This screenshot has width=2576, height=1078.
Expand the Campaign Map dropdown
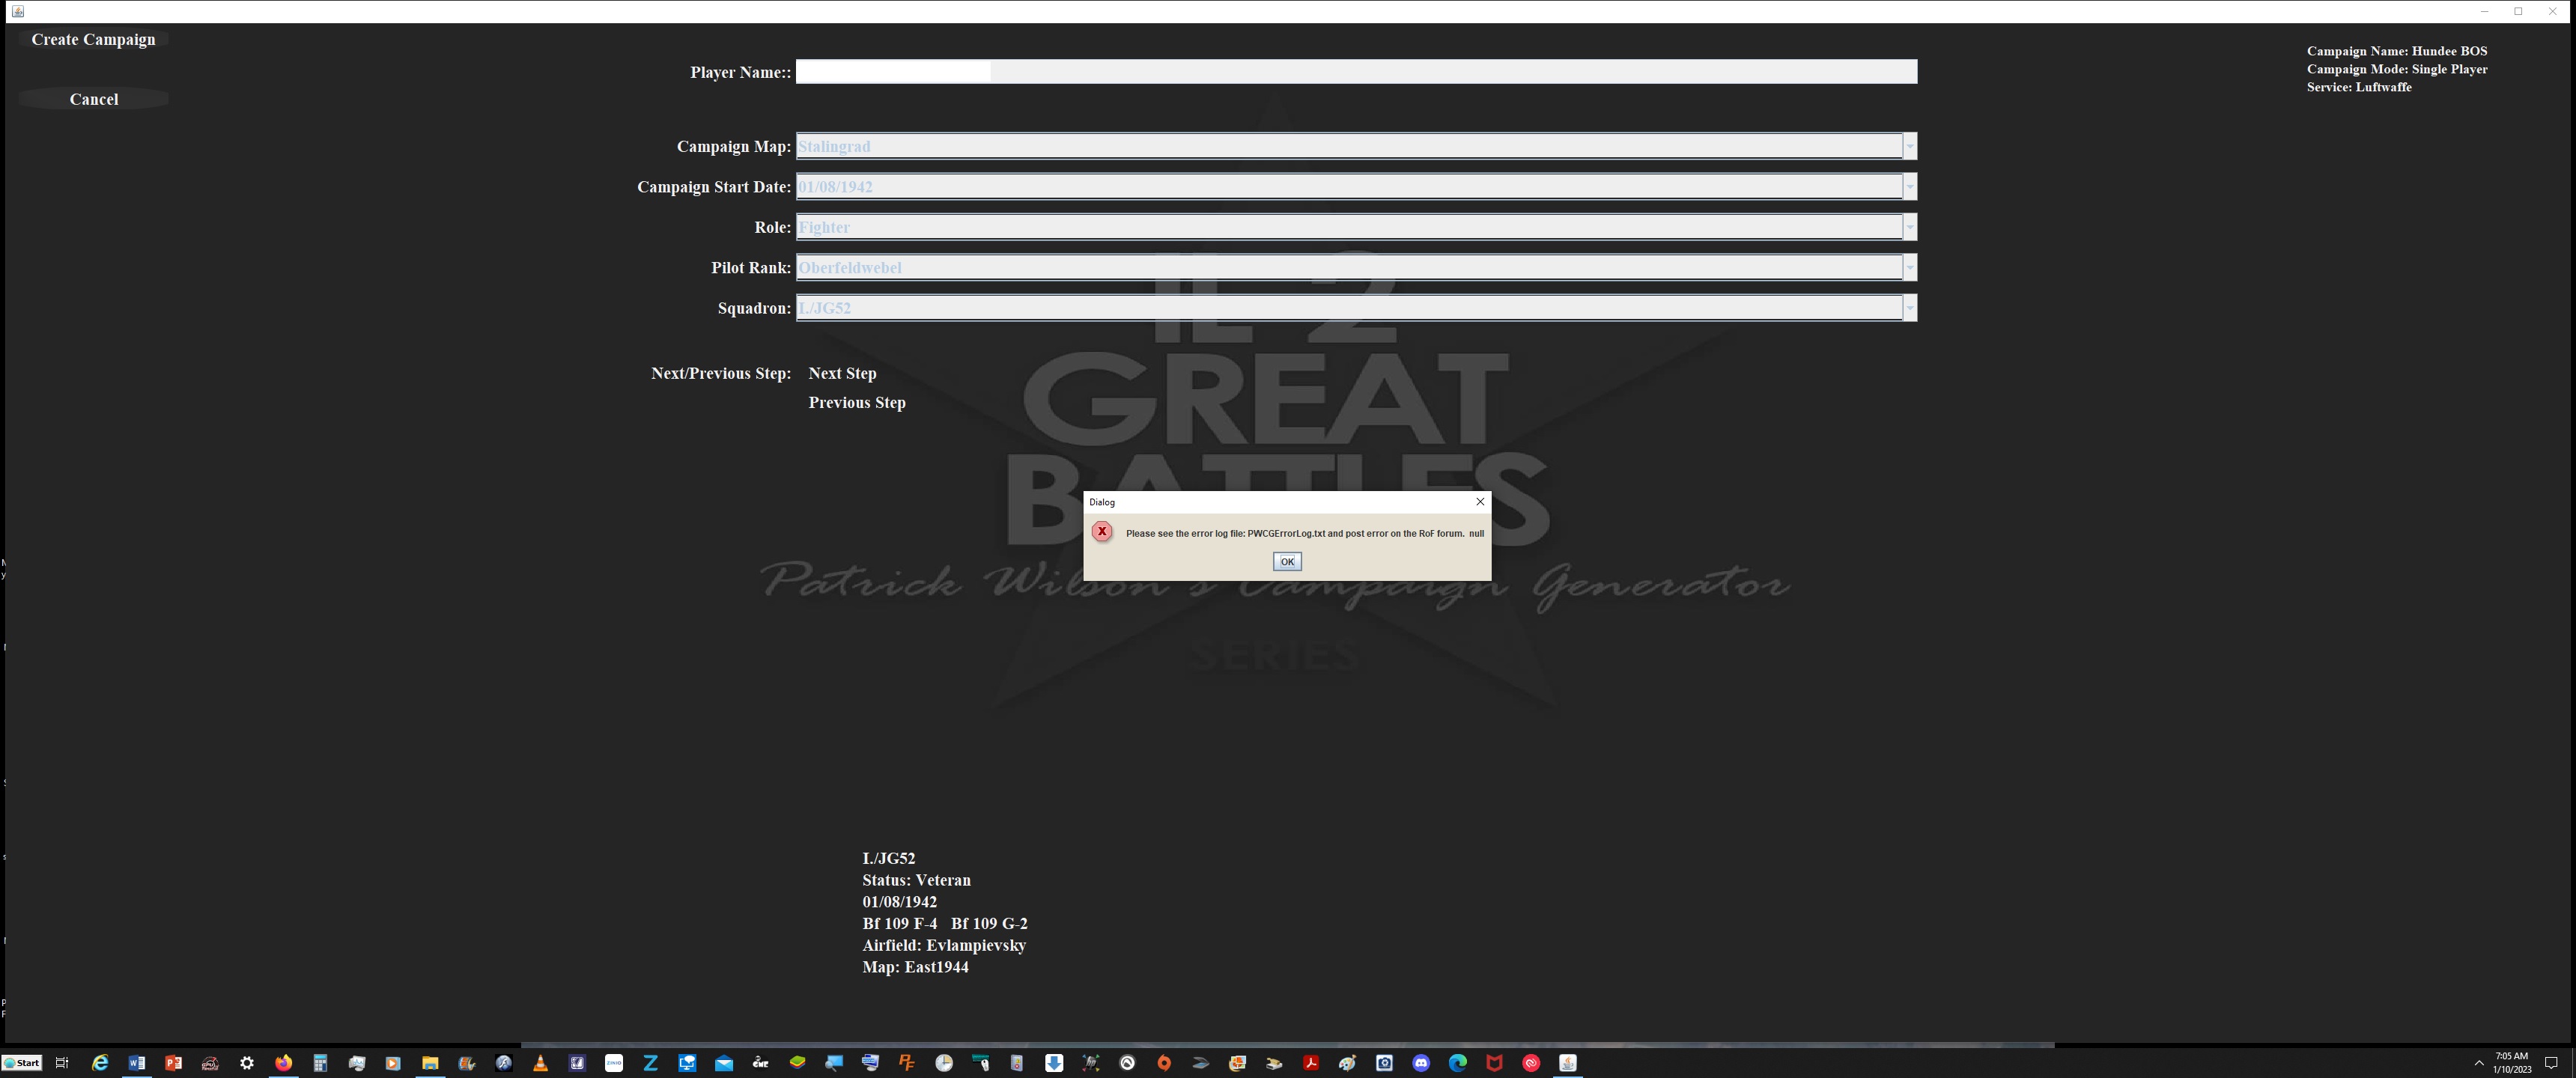(1909, 147)
